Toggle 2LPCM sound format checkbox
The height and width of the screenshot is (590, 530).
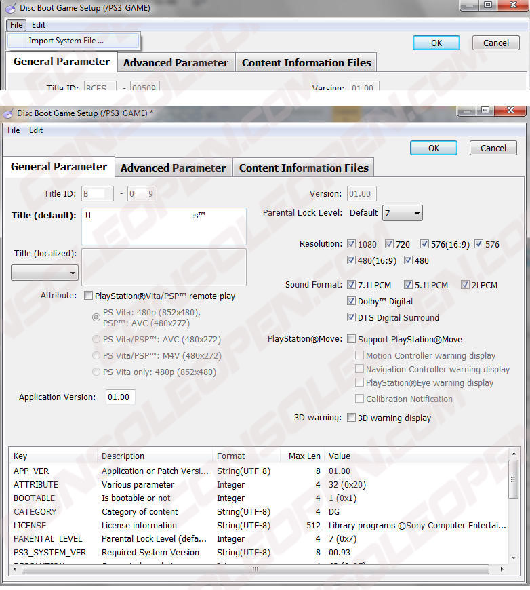pos(465,284)
